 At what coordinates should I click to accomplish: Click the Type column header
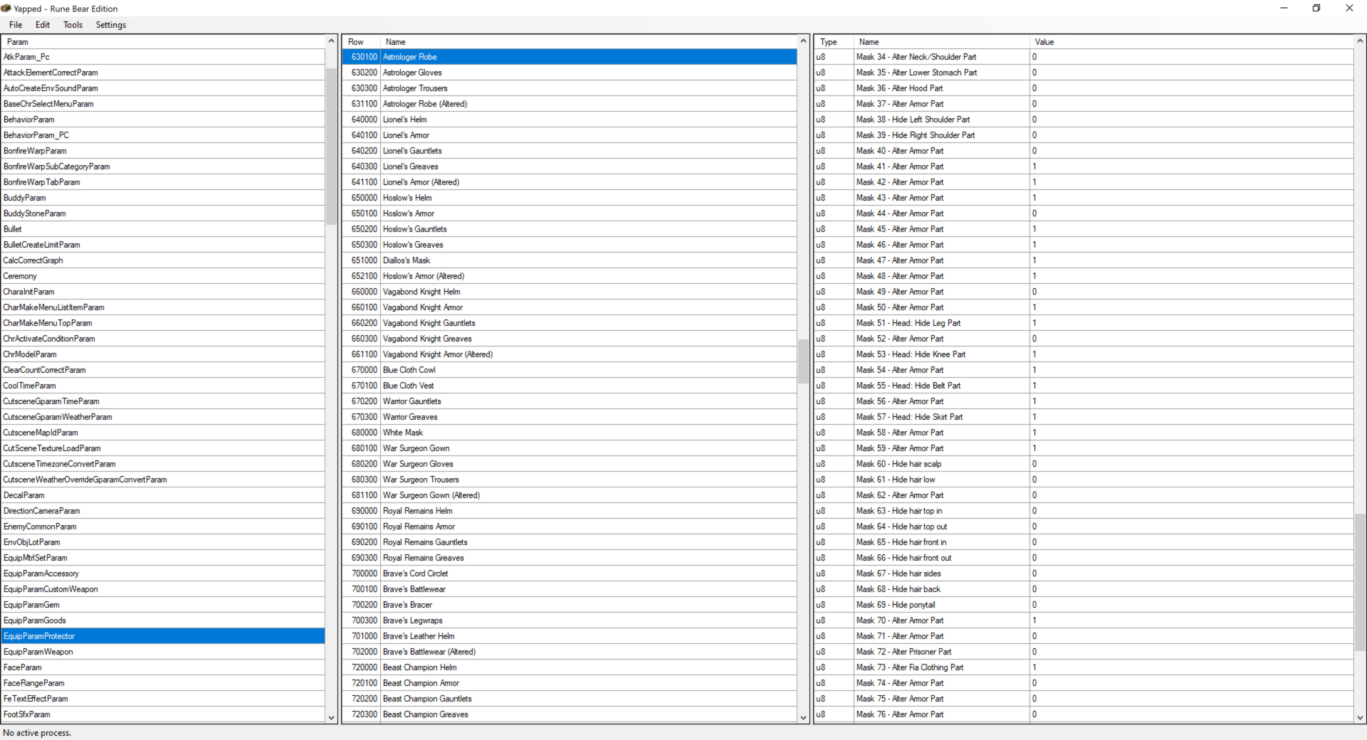coord(834,42)
